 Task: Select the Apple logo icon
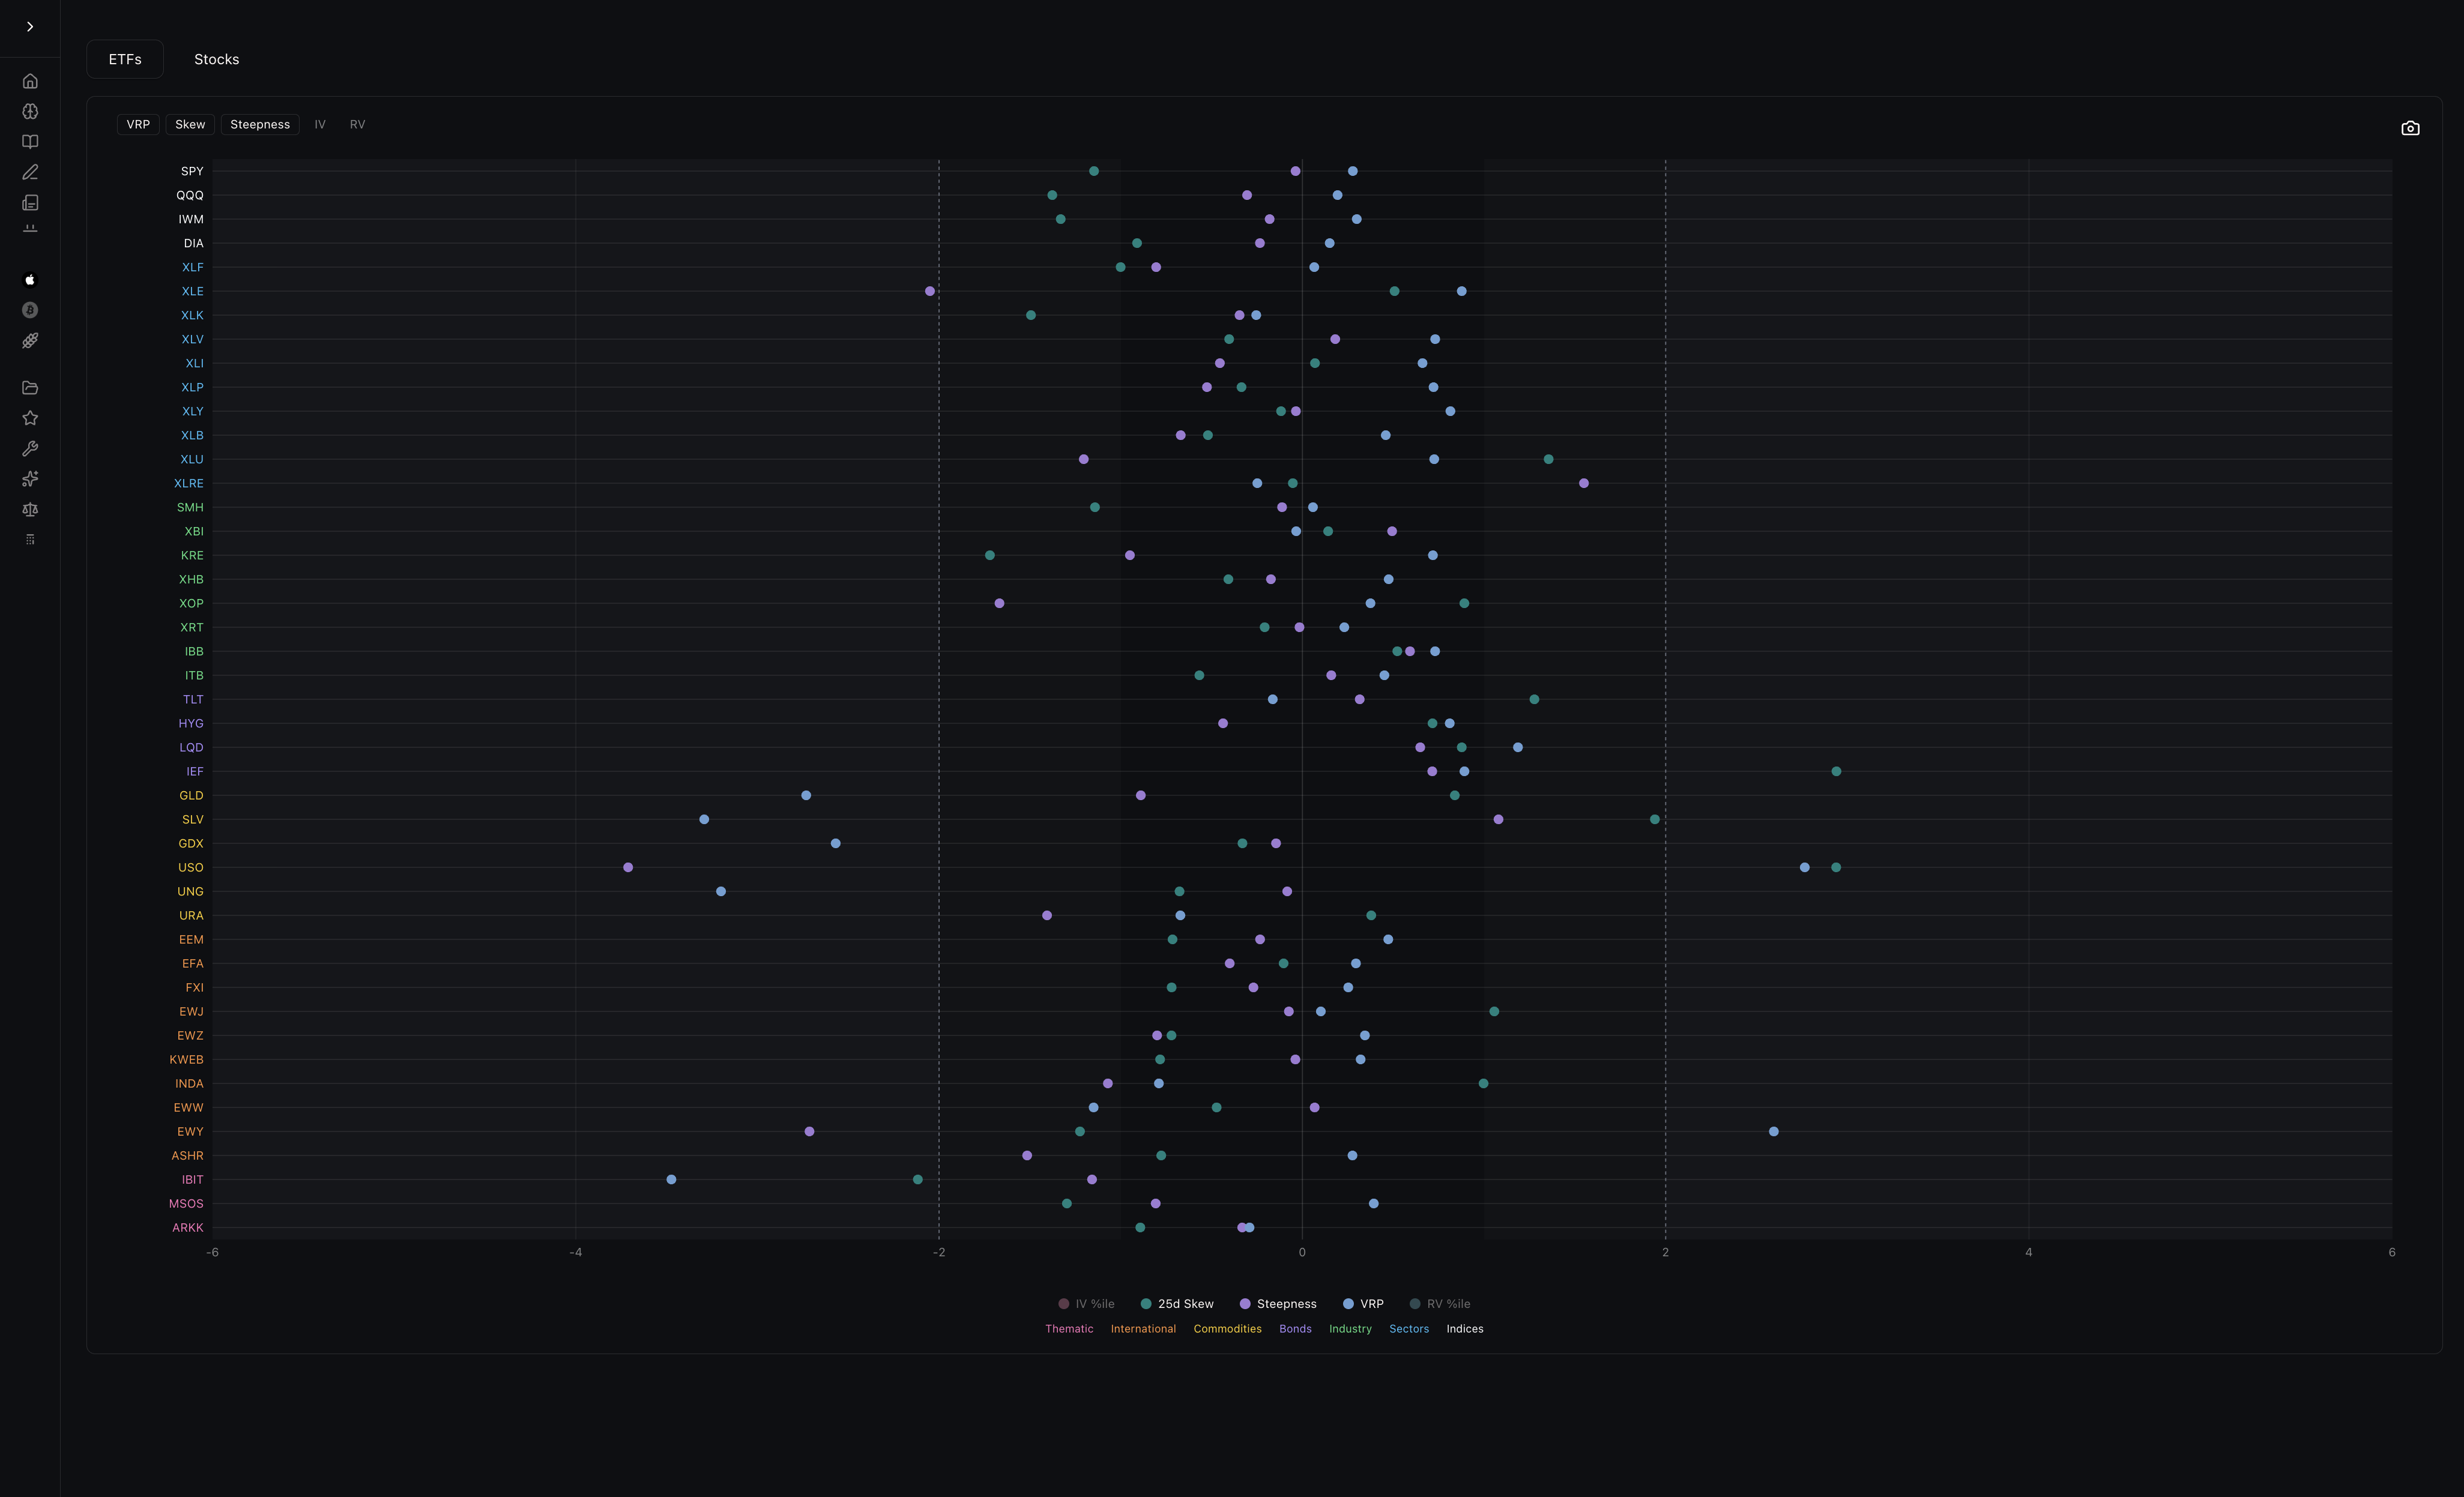tap(30, 280)
